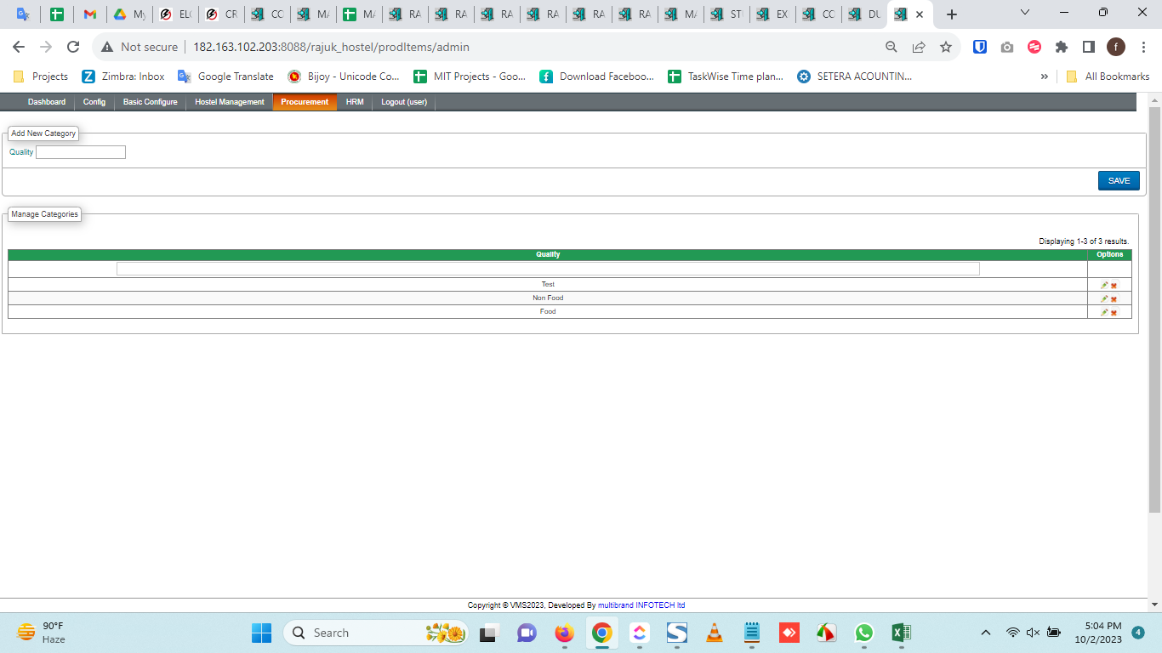This screenshot has height=653, width=1162.
Task: Open the Basic Configure menu
Action: point(151,102)
